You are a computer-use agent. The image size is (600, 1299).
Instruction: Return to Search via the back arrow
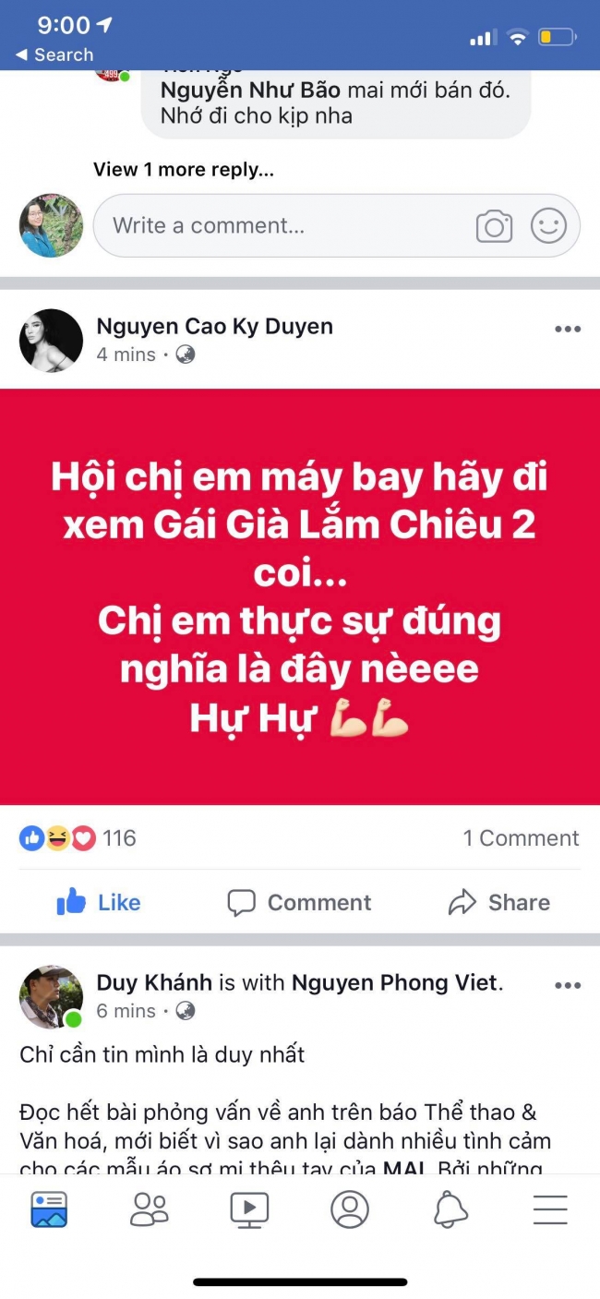(x=54, y=55)
